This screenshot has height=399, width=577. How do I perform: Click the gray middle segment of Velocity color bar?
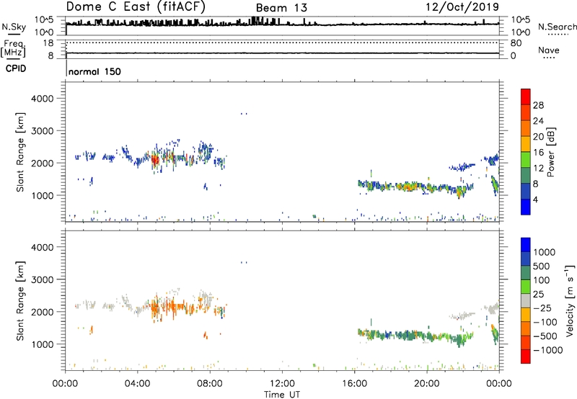click(526, 301)
